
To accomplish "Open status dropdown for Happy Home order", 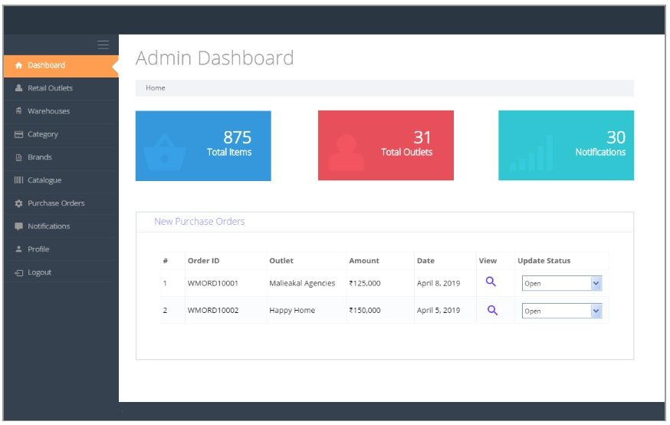I will (561, 311).
